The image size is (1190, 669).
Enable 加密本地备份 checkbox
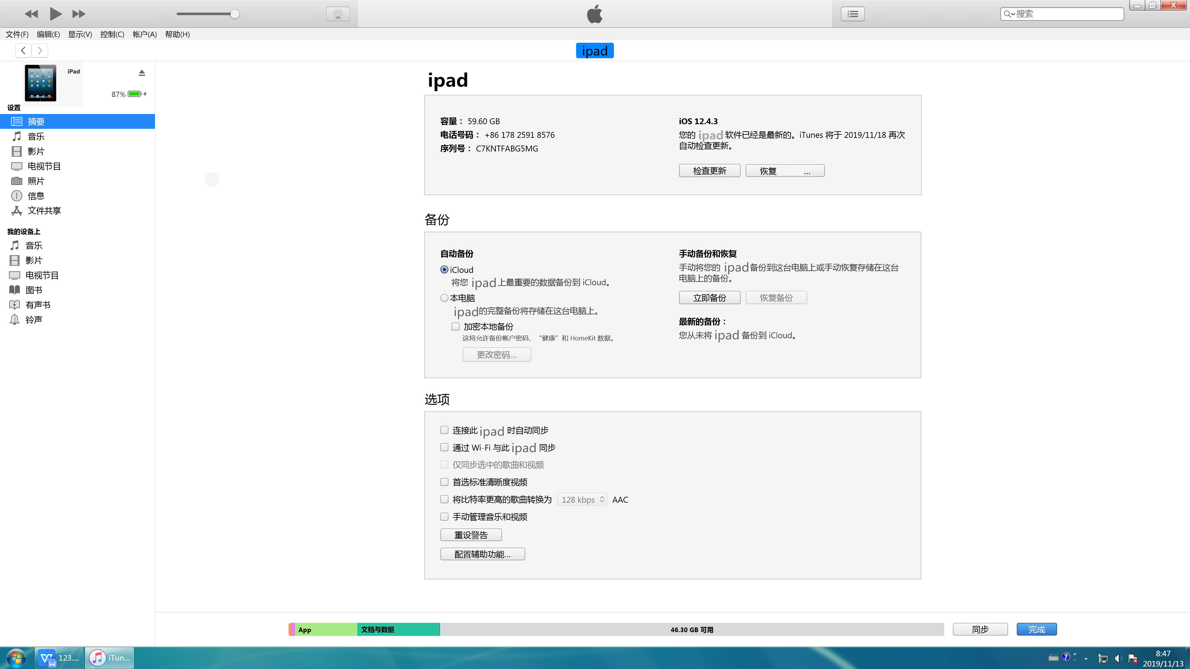[456, 326]
